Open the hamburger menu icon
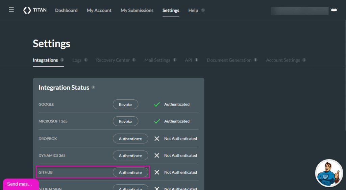Screen dimensions: 346x190 point(11,10)
